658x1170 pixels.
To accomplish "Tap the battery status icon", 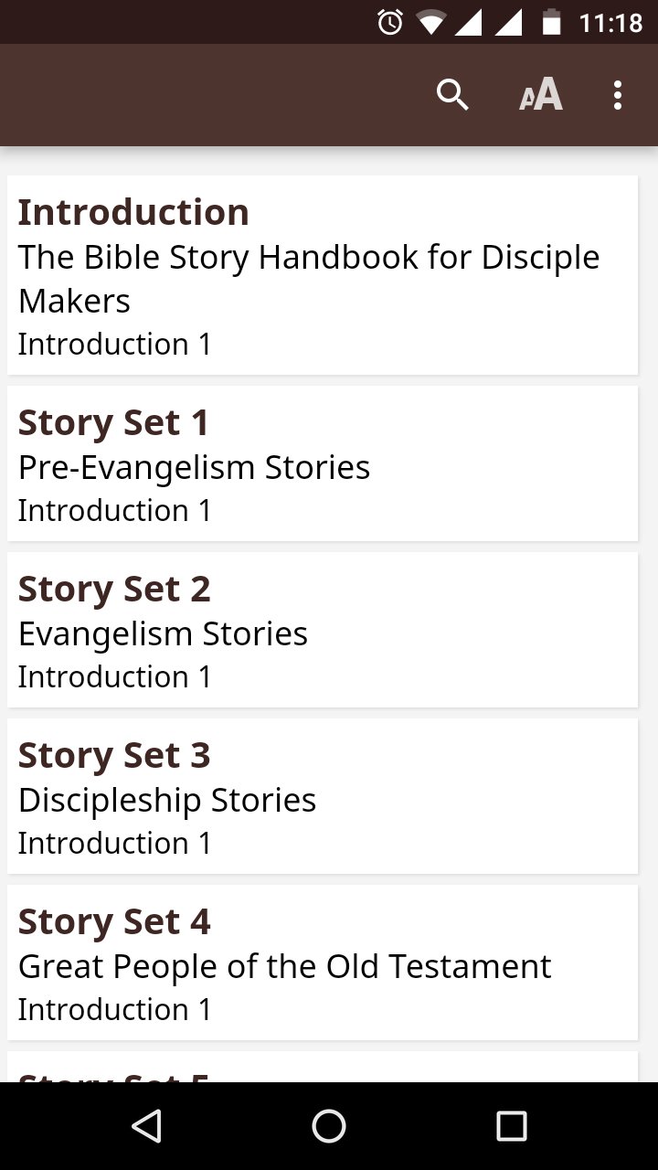I will [551, 22].
